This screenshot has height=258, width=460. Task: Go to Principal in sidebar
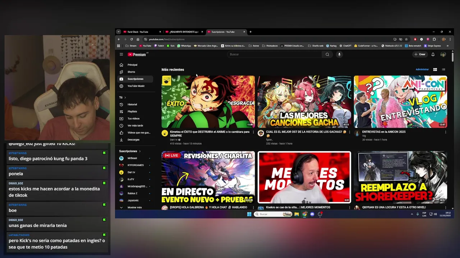coord(135,65)
